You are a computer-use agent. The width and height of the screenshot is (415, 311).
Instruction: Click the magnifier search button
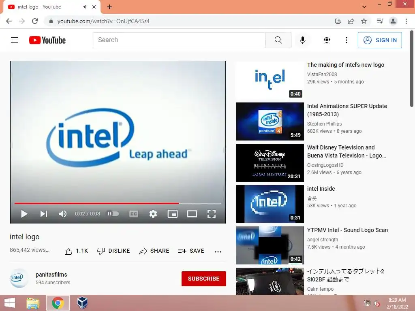[278, 40]
